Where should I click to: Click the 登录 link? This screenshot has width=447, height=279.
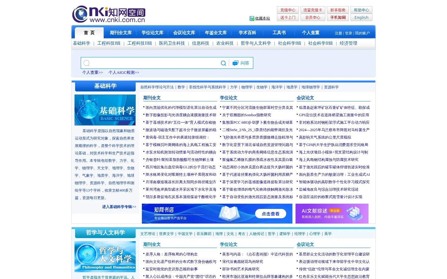348,33
